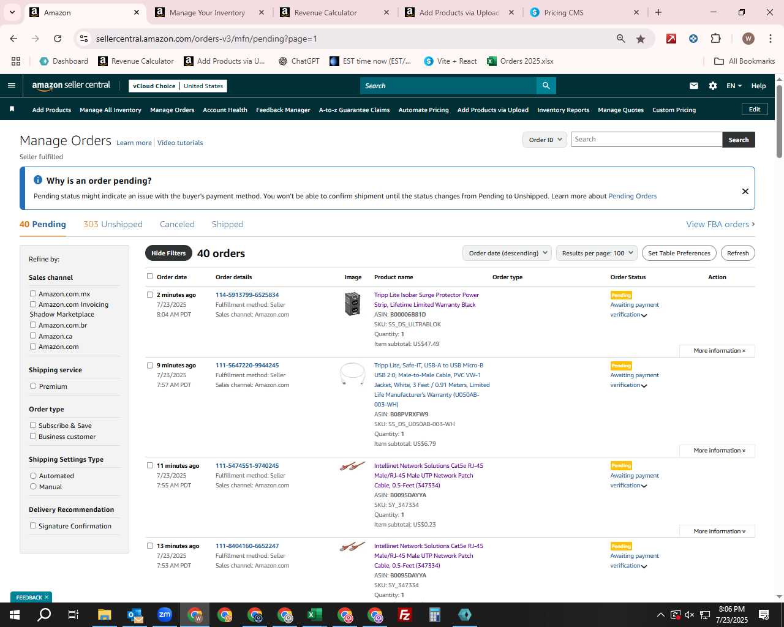Click the surge protector product thumbnail
Screen dimensions: 784x627
pyautogui.click(x=352, y=304)
